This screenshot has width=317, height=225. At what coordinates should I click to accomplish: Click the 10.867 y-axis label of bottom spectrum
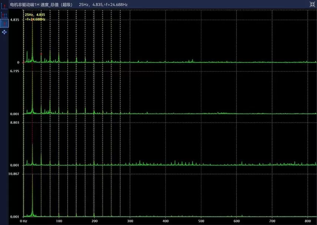14,174
